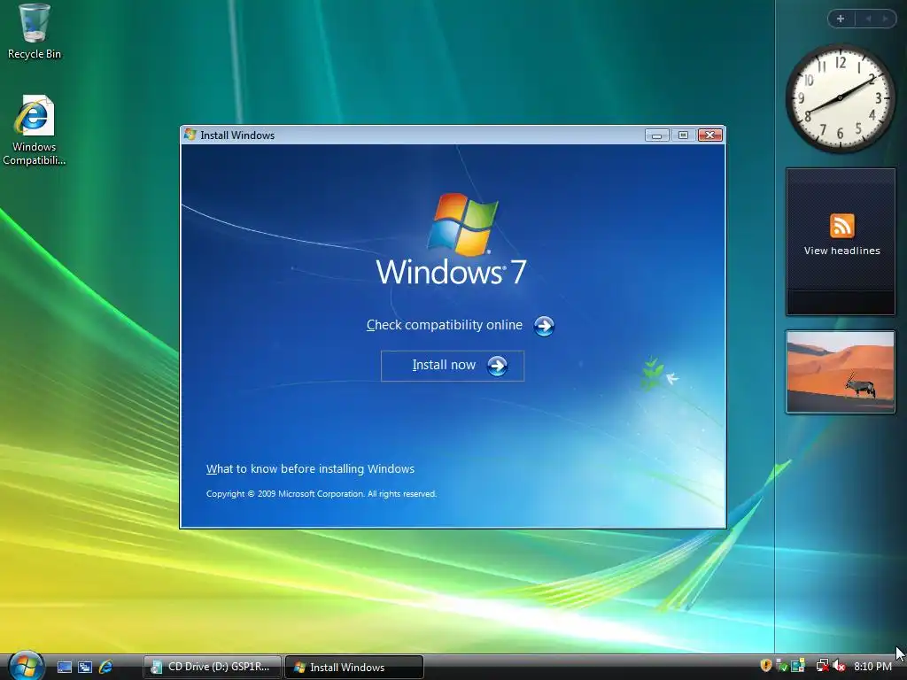
Task: Click the sidebar previous gadgets arrow
Action: (868, 19)
